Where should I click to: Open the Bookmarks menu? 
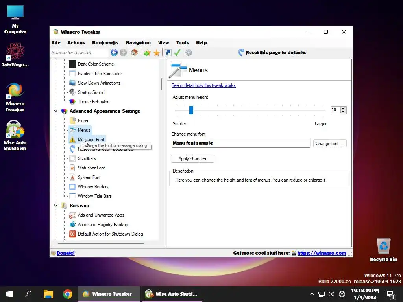point(105,42)
